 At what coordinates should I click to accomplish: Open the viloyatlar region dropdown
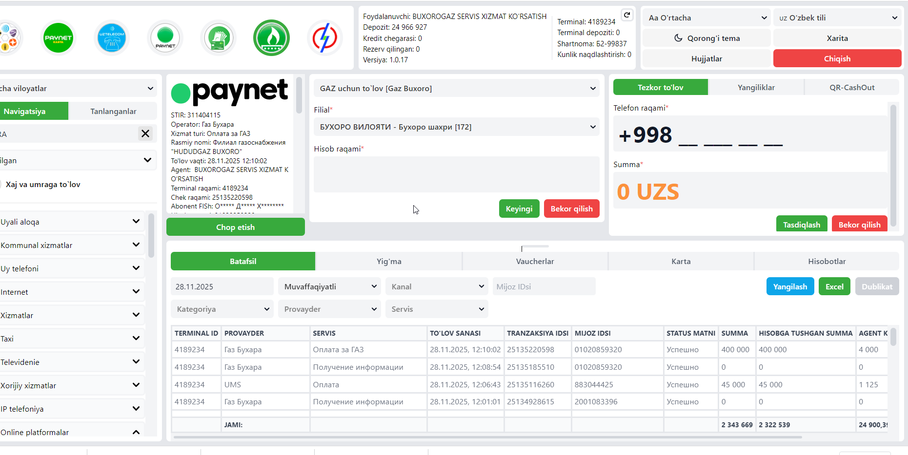tap(78, 88)
